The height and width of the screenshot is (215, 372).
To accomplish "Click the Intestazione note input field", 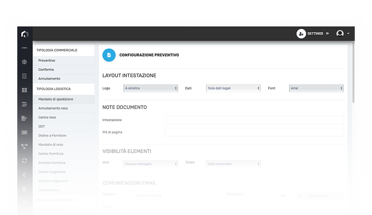I will [254, 120].
